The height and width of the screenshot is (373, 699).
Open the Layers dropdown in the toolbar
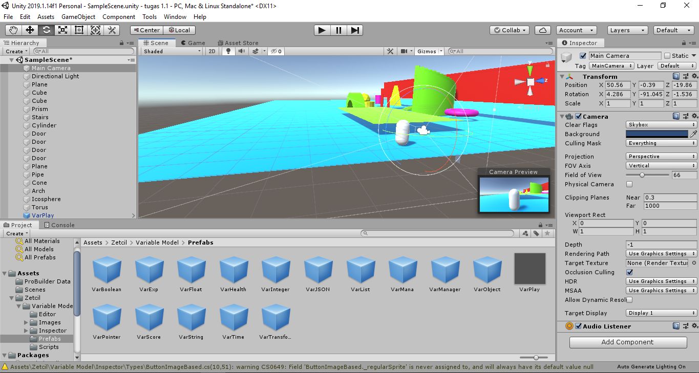pyautogui.click(x=627, y=30)
